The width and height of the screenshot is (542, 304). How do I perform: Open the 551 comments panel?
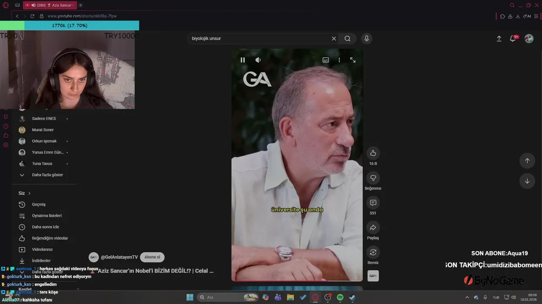tap(373, 203)
